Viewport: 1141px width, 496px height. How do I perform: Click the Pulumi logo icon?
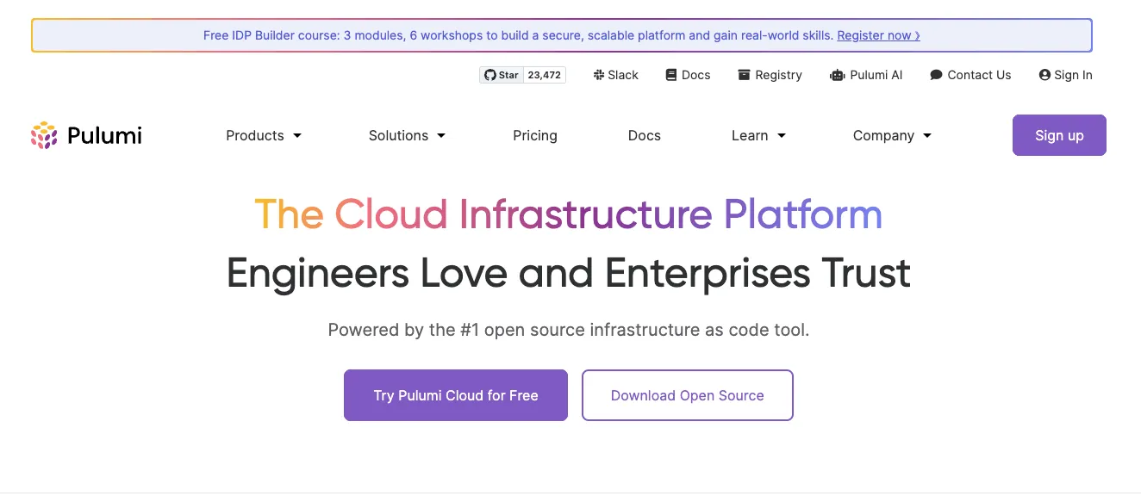pos(44,135)
